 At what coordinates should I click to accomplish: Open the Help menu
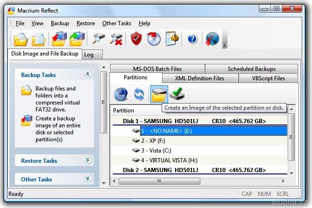144,23
